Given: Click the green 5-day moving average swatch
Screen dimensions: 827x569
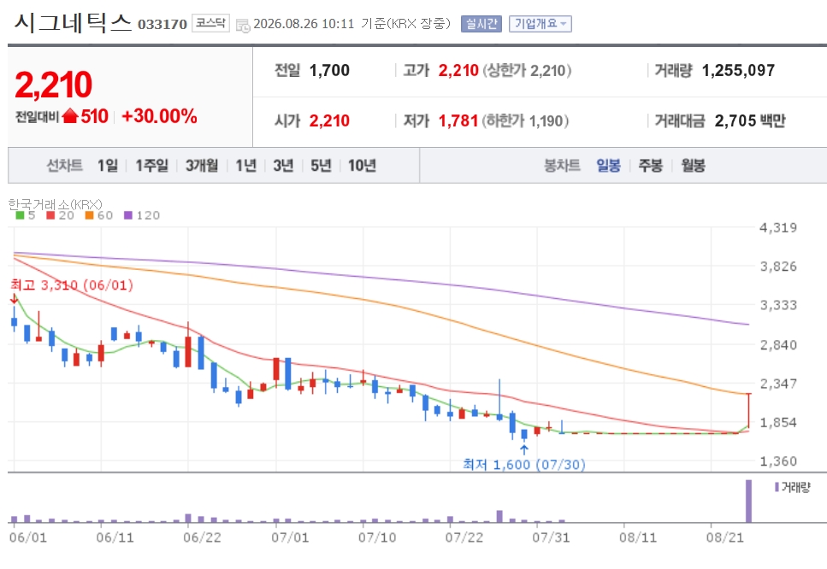Looking at the screenshot, I should (20, 215).
